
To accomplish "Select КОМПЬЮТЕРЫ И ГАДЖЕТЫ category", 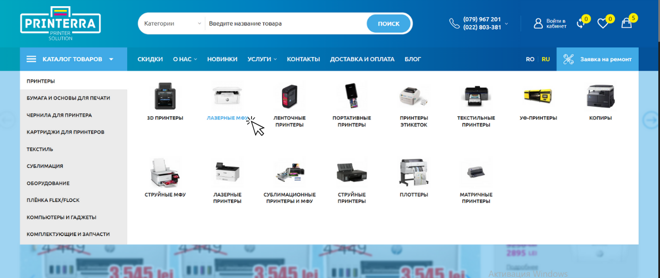I will coord(73,217).
